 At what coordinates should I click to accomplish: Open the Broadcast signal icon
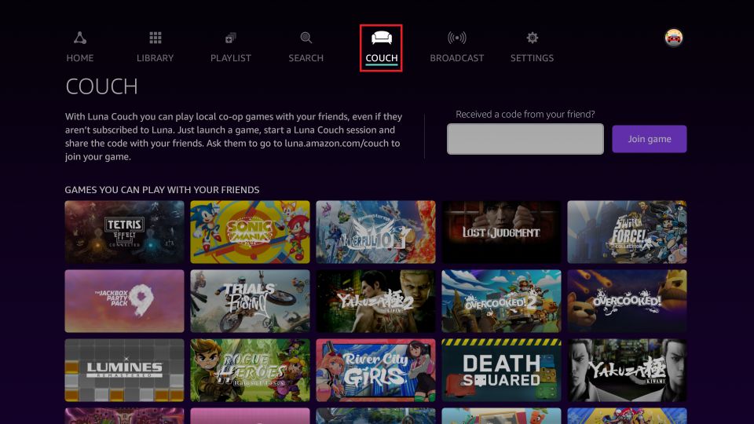point(457,38)
